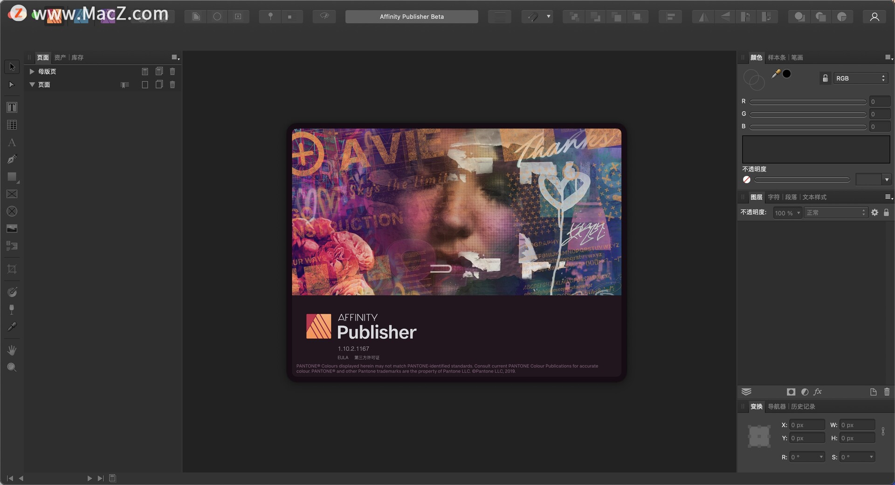
Task: Select the Transparency tool
Action: click(12, 309)
